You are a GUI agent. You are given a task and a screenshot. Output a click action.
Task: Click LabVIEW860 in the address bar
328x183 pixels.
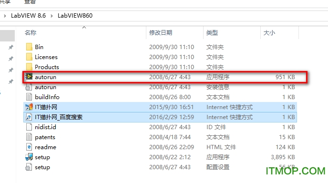click(75, 15)
